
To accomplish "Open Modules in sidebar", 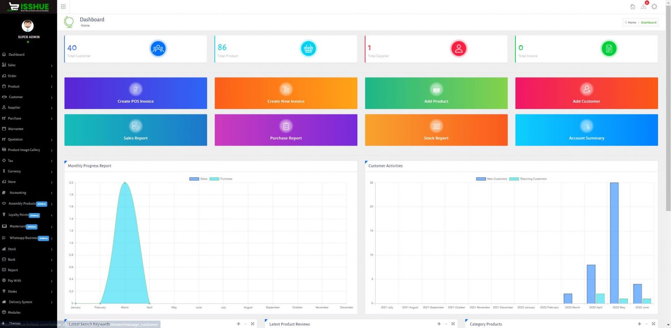I will pyautogui.click(x=28, y=312).
